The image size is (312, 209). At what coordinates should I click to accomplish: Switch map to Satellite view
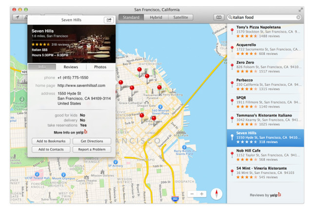click(180, 18)
